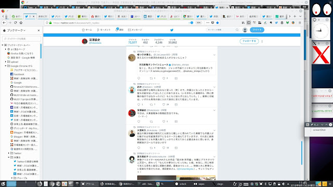The image size is (333, 187).
Task: Close the active Twitter tab
Action: point(33,16)
